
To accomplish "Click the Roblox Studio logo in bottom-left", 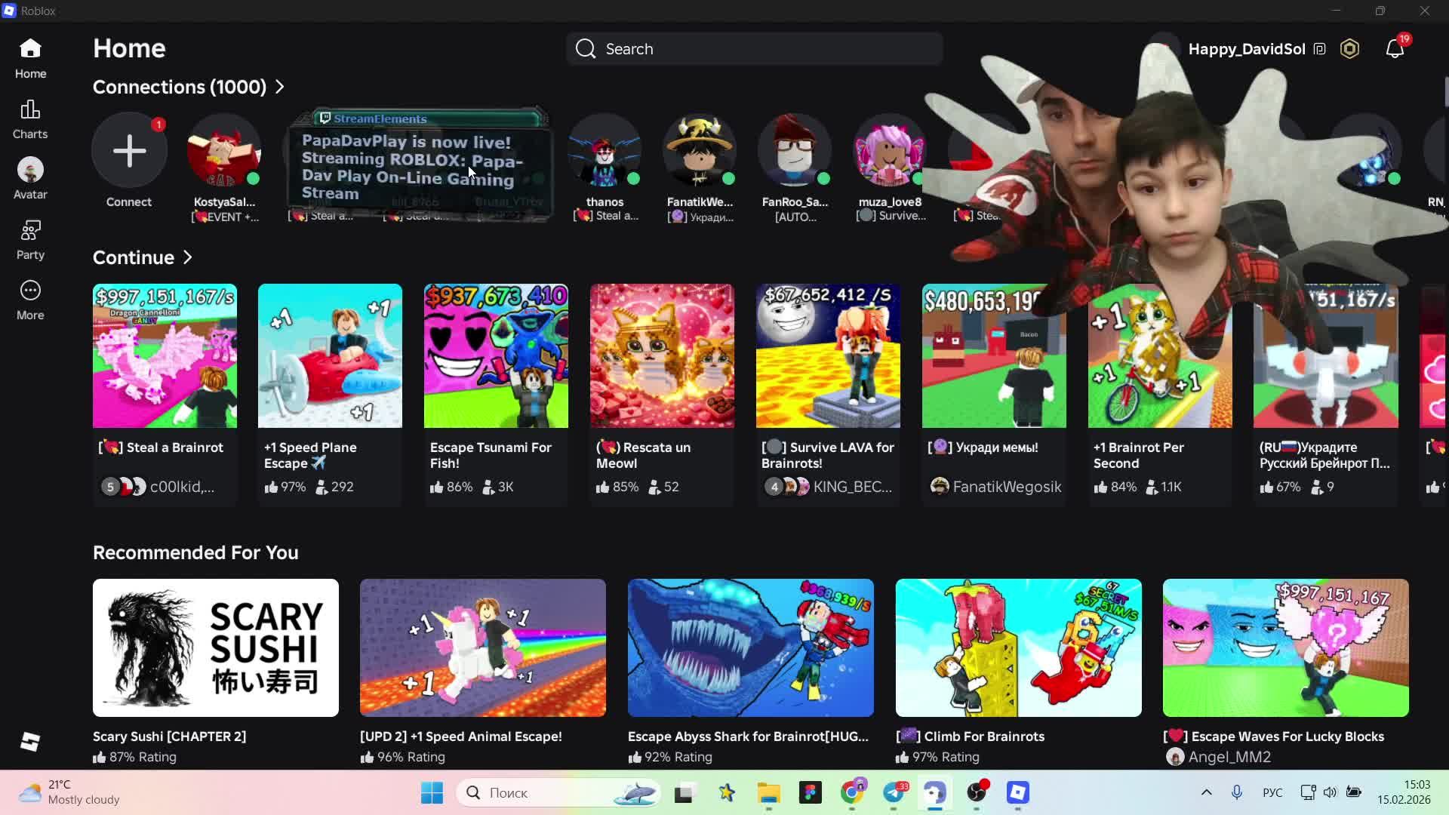I will (x=30, y=742).
